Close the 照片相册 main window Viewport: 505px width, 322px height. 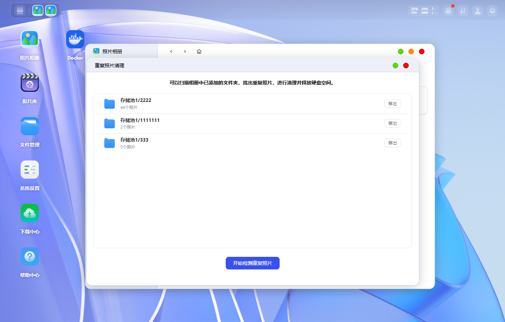422,52
